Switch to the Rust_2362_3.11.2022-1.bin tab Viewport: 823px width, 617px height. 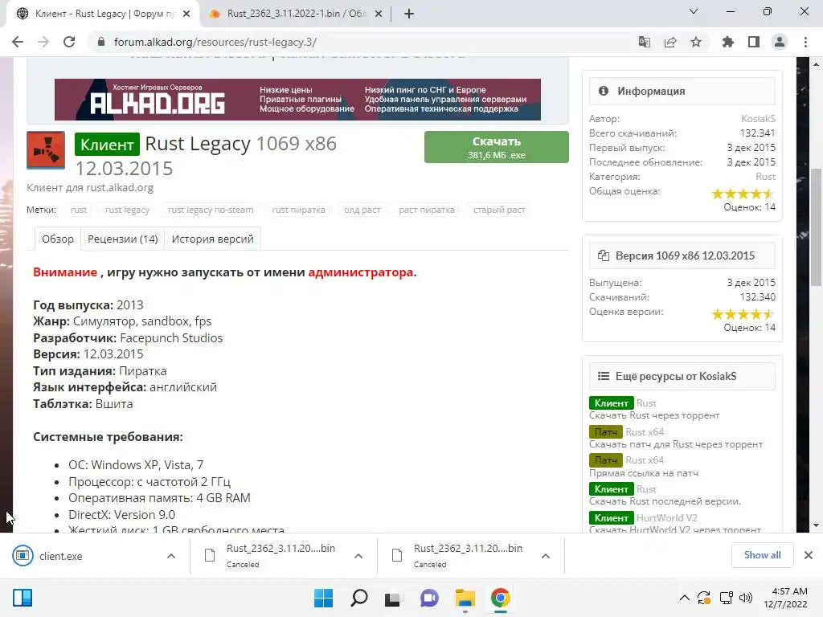(296, 14)
